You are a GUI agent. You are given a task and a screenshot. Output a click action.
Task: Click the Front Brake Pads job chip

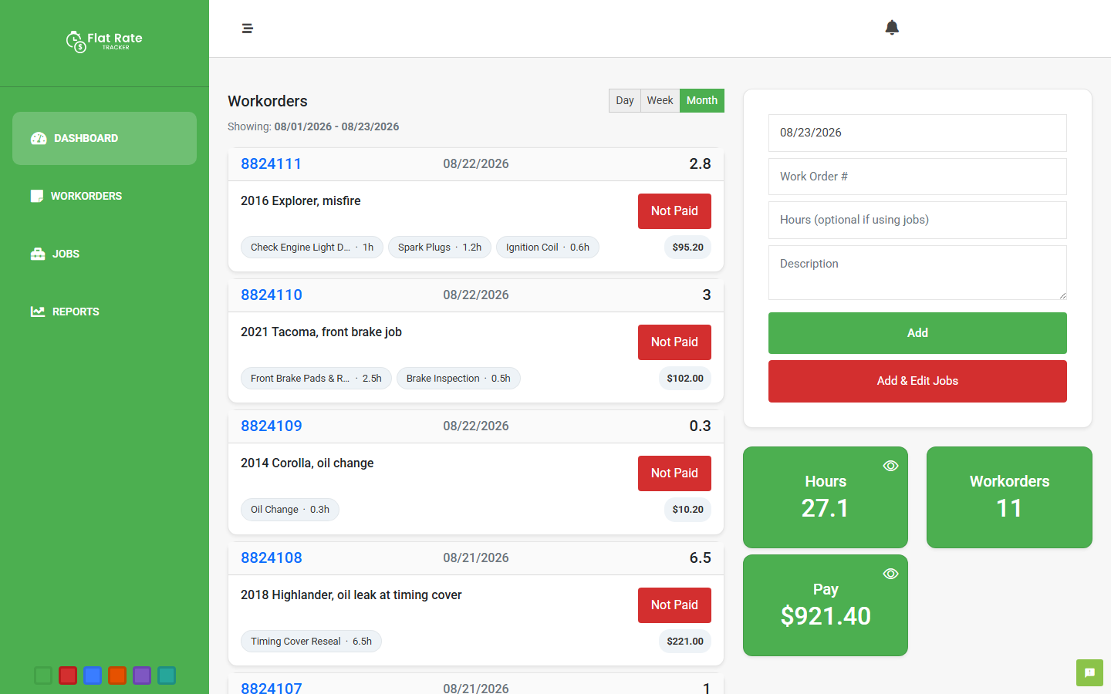(x=316, y=379)
